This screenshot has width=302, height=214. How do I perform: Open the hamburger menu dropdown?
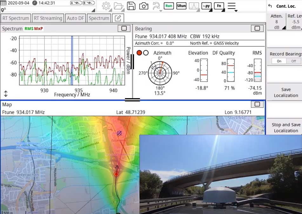pyautogui.click(x=232, y=6)
